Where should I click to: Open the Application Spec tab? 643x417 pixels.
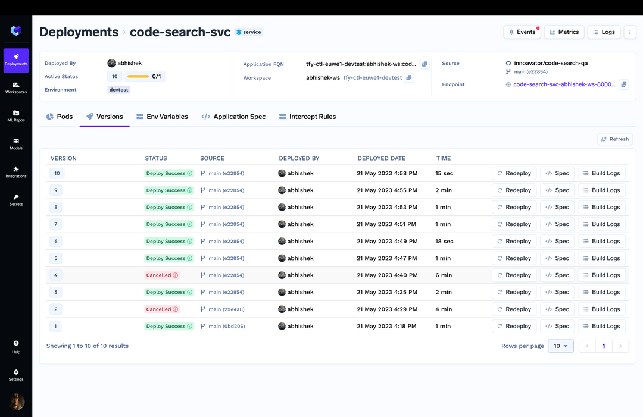point(233,117)
